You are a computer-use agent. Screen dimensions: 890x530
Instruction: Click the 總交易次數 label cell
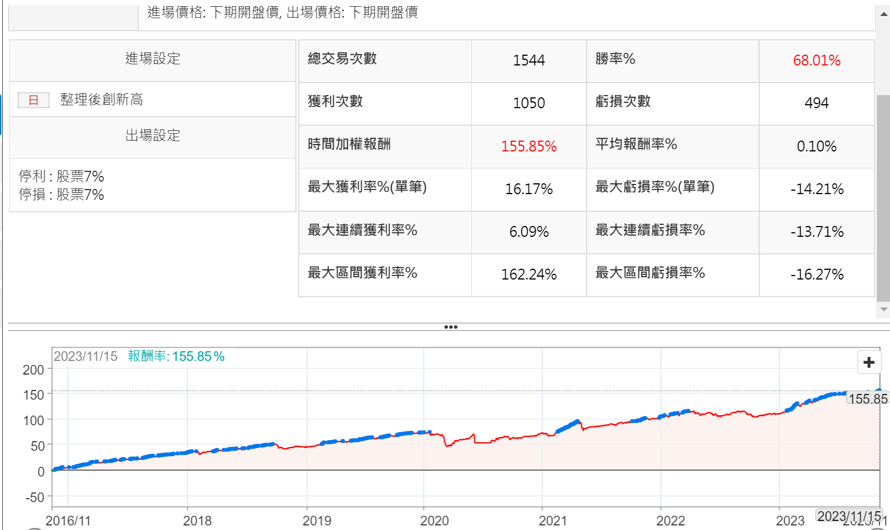[x=342, y=59]
